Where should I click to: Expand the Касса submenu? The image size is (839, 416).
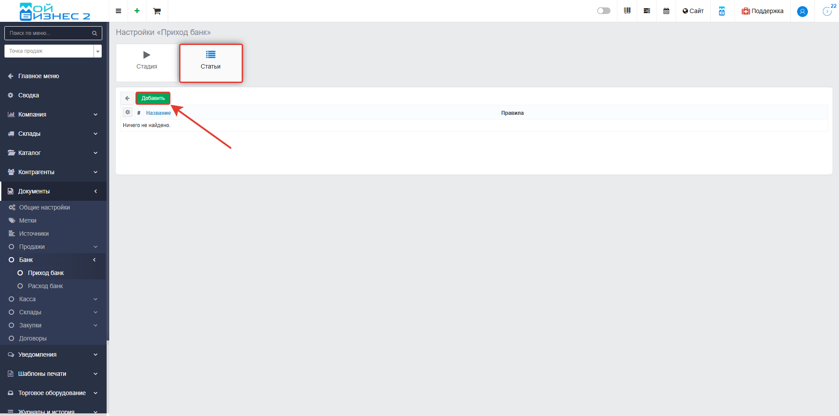[x=53, y=299]
